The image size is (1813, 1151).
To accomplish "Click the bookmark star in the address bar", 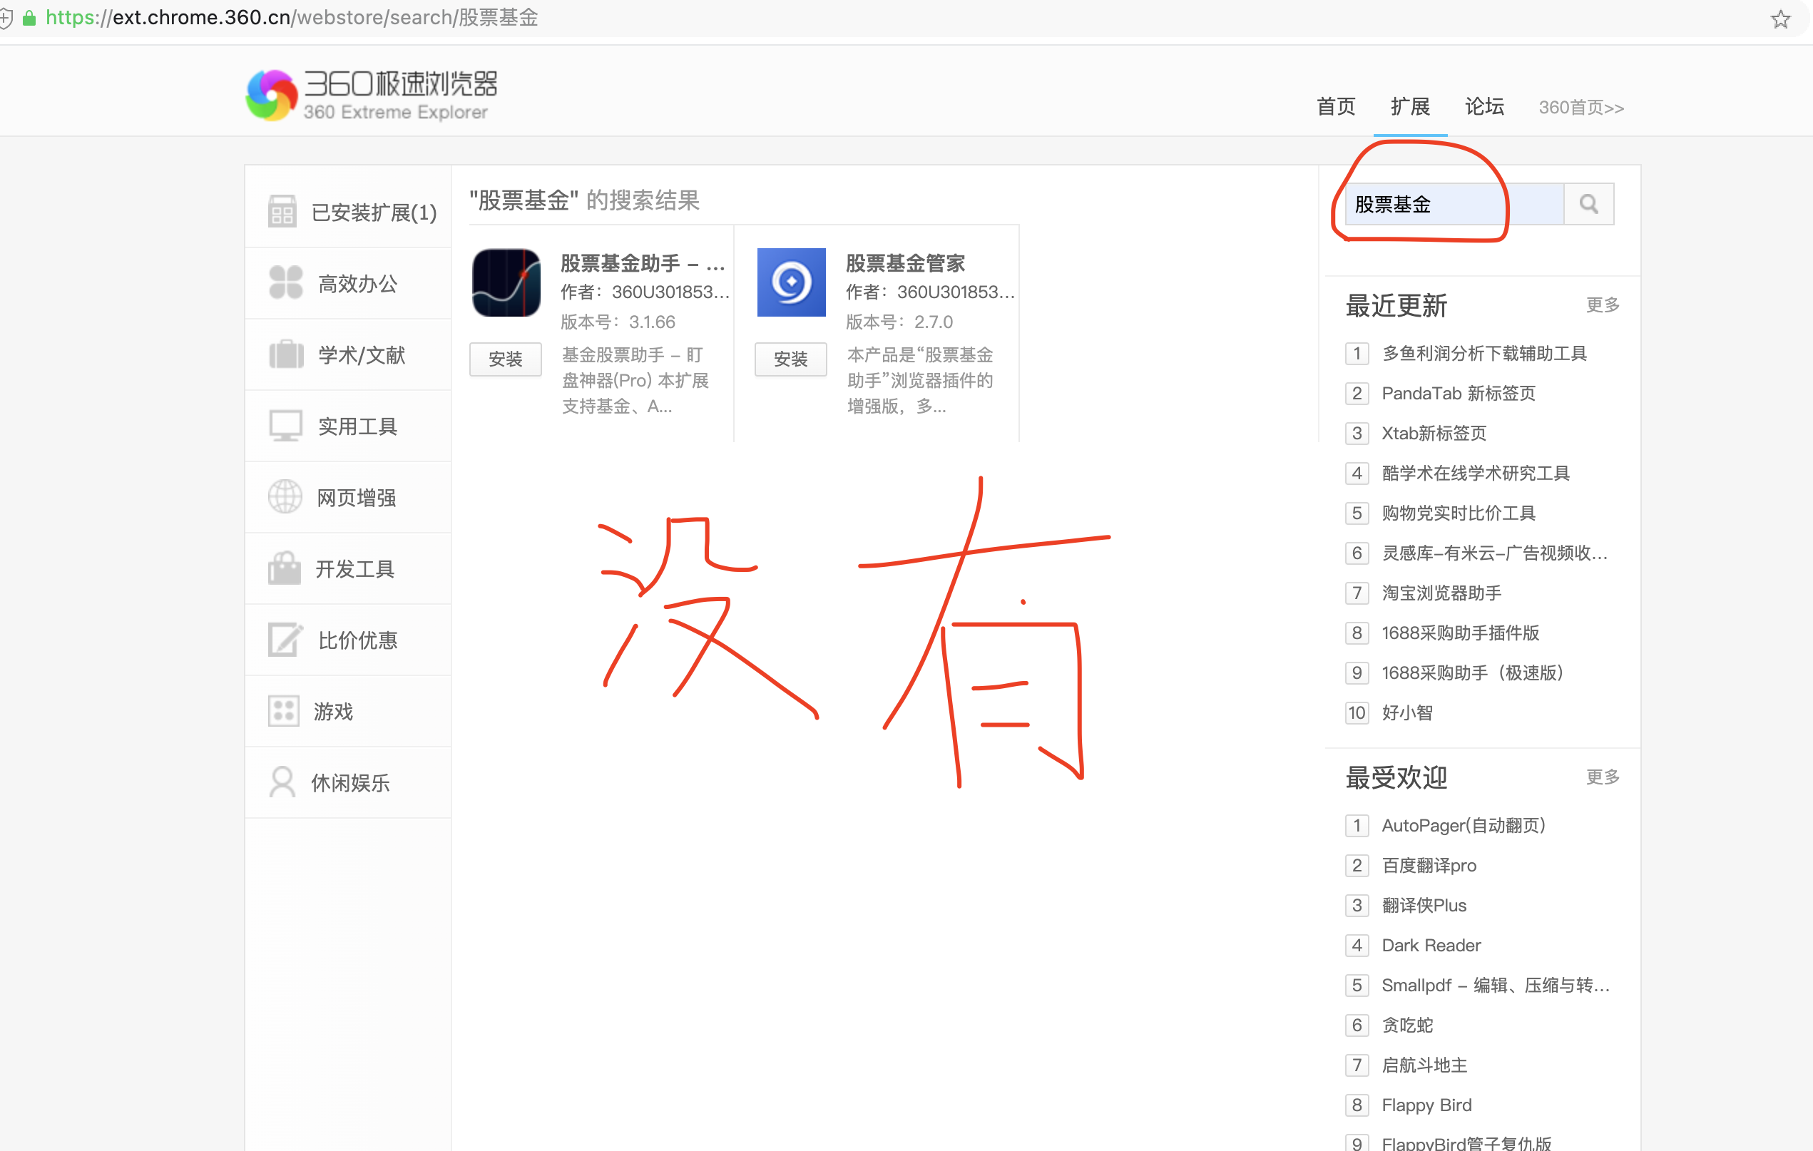I will [x=1780, y=18].
